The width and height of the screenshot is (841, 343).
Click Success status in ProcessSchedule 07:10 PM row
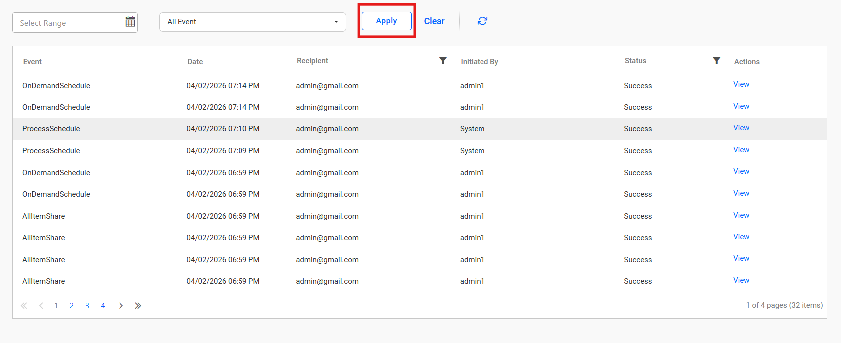pyautogui.click(x=638, y=129)
